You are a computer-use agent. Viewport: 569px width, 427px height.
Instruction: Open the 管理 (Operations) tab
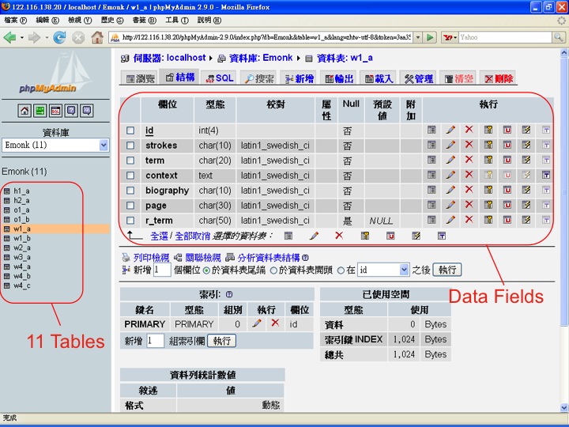419,78
